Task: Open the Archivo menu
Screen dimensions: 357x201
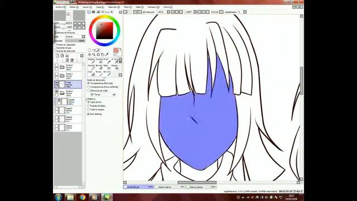Action: pos(61,7)
